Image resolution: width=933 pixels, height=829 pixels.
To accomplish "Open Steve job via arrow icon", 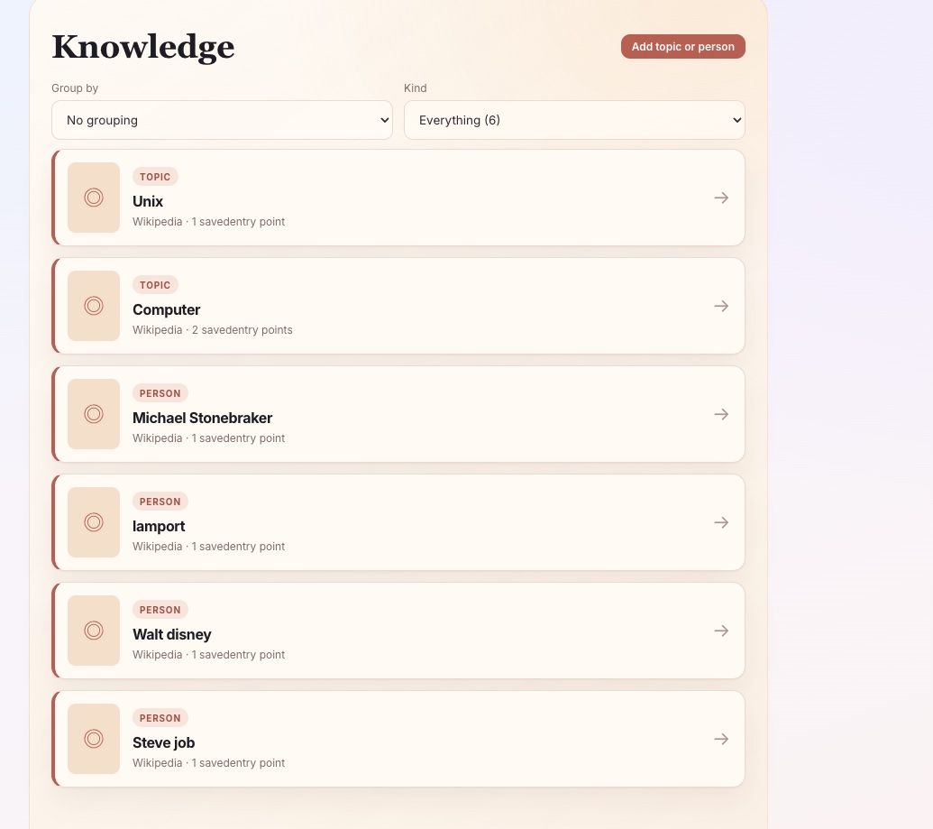I will pos(721,739).
